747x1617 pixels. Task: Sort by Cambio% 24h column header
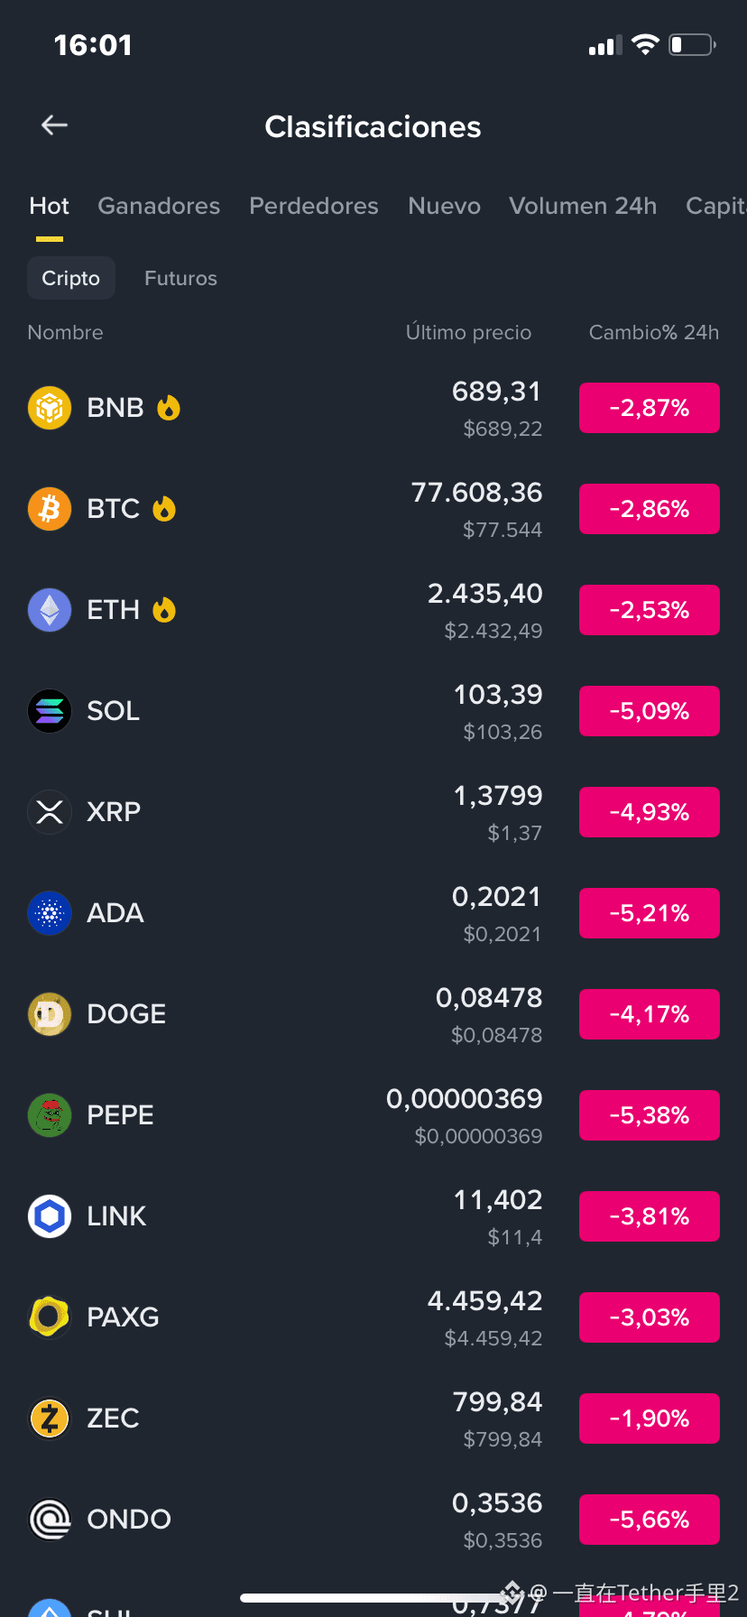[654, 332]
